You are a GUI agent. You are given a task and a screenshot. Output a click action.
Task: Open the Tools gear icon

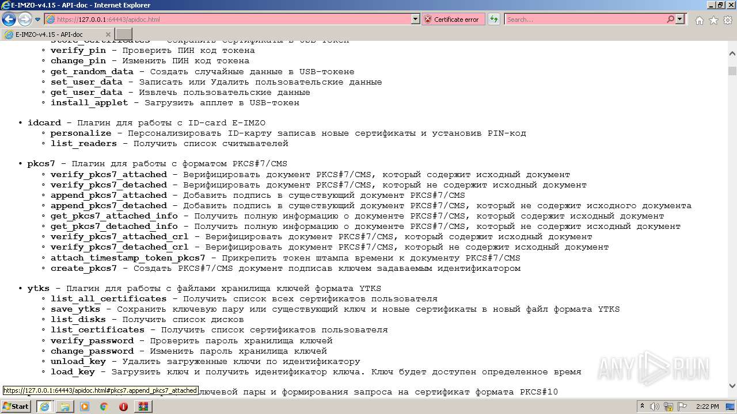click(727, 20)
